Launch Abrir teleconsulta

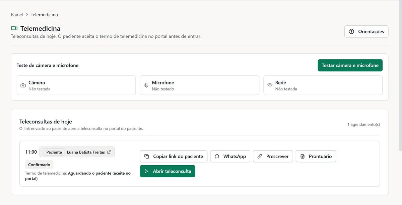pos(167,171)
